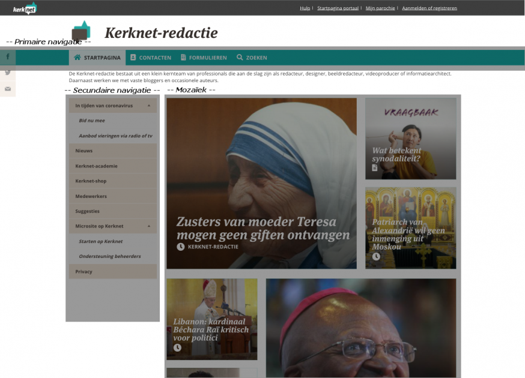Click the magnifier search icon
This screenshot has width=525, height=378.
(x=240, y=57)
